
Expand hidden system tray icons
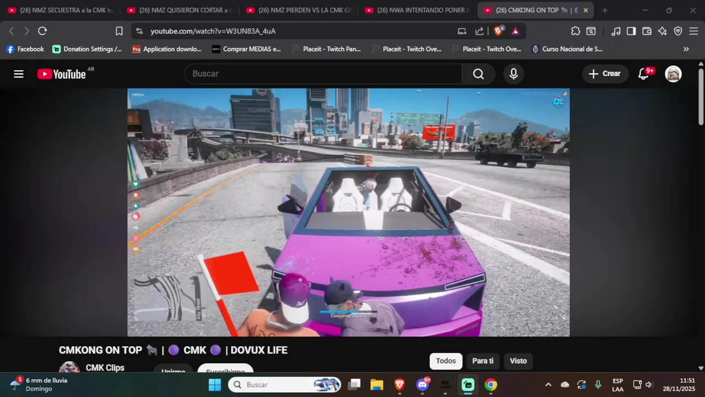(548, 385)
